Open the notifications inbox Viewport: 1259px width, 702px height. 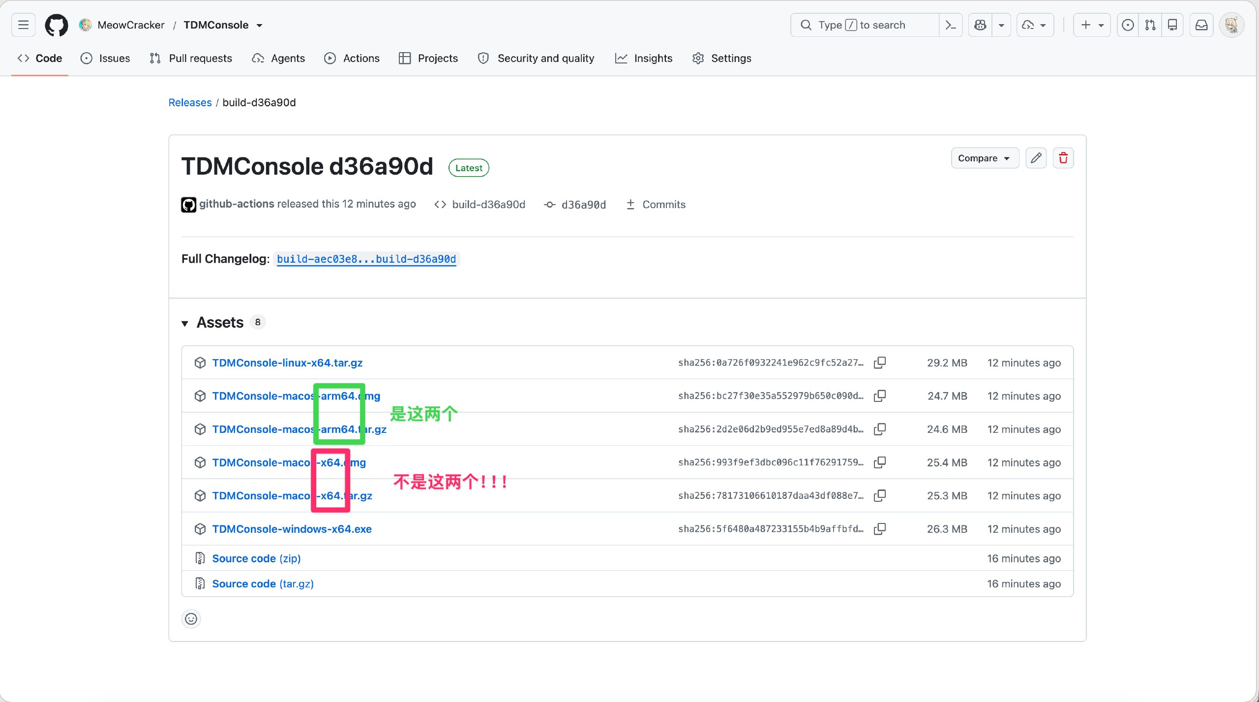click(x=1201, y=25)
